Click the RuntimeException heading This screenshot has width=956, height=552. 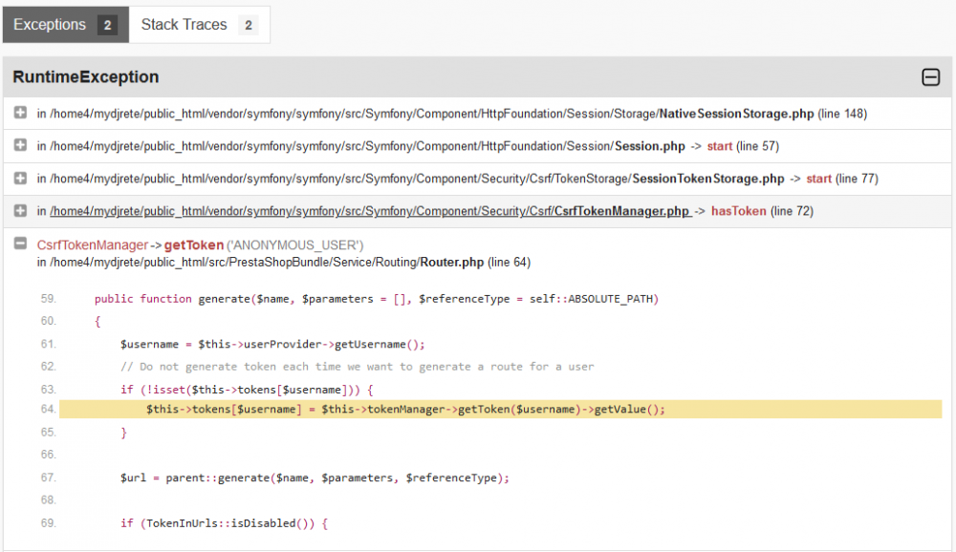tap(86, 76)
